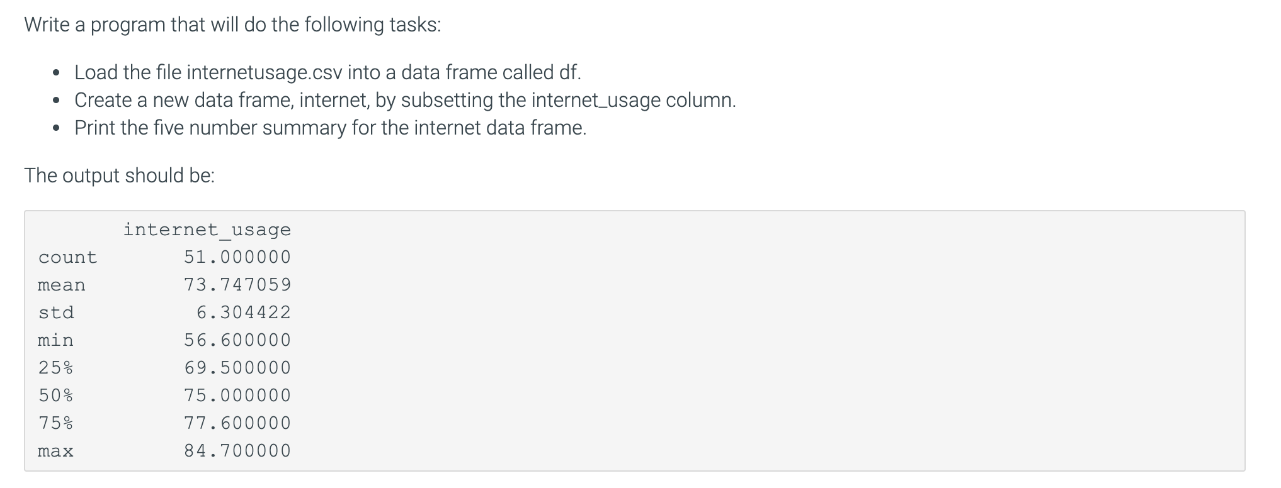Click the 'mean' row label
Viewport: 1281px width, 488px height.
[x=62, y=285]
